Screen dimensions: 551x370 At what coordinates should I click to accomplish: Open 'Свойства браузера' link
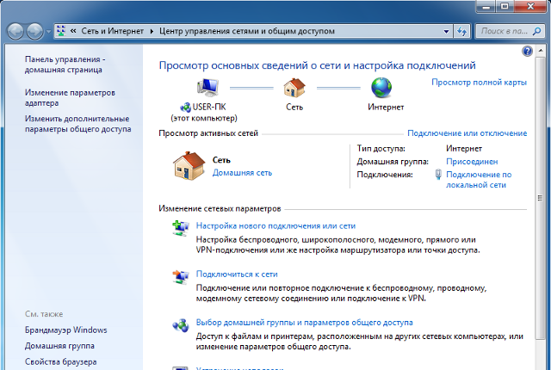pyautogui.click(x=60, y=361)
